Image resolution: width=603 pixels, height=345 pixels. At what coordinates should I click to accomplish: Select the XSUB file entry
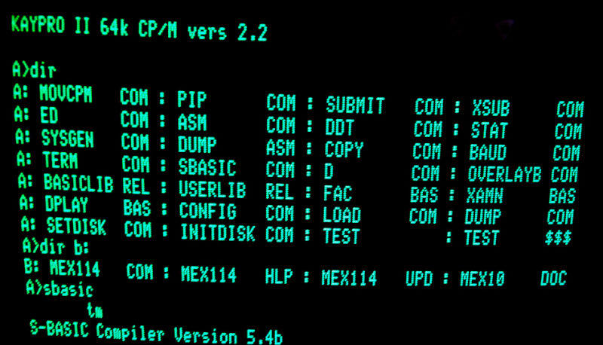(491, 108)
